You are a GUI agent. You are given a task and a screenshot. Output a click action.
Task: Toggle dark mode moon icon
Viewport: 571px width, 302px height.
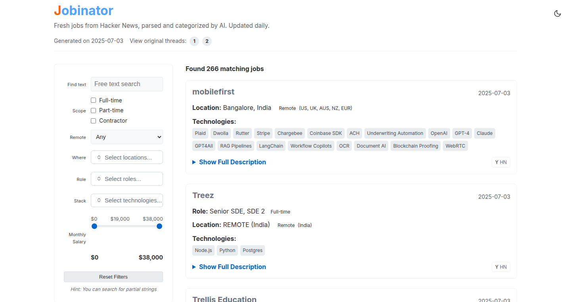[557, 13]
